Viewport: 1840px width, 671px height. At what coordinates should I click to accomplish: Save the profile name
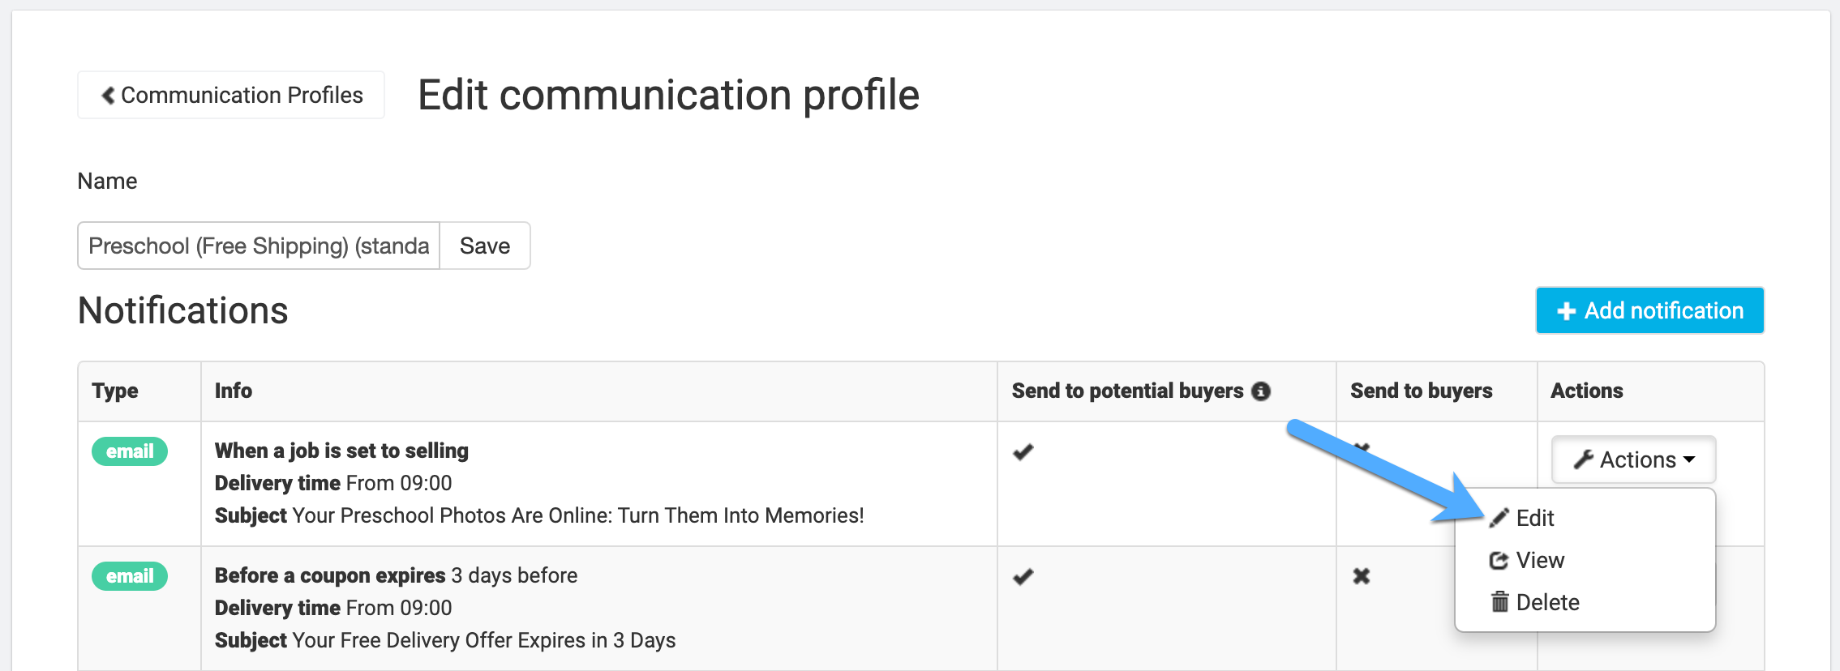pyautogui.click(x=485, y=246)
